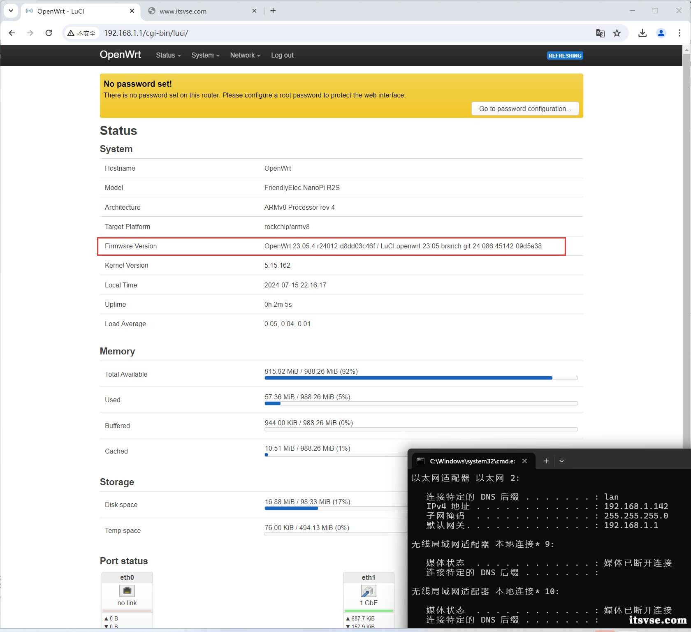Select the OpenWrt - LuCI tab
This screenshot has width=691, height=632.
[x=80, y=11]
